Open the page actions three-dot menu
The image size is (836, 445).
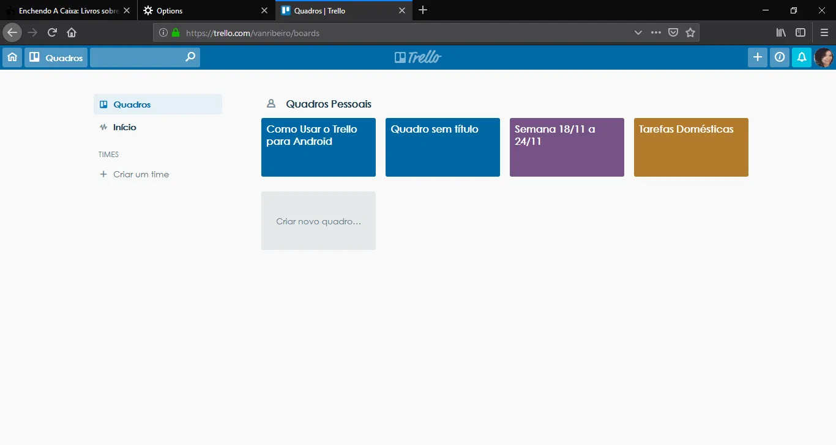coord(656,32)
